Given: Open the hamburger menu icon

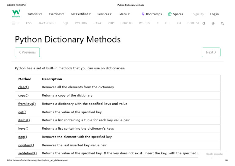Looking at the screenshot, I should [13, 23].
